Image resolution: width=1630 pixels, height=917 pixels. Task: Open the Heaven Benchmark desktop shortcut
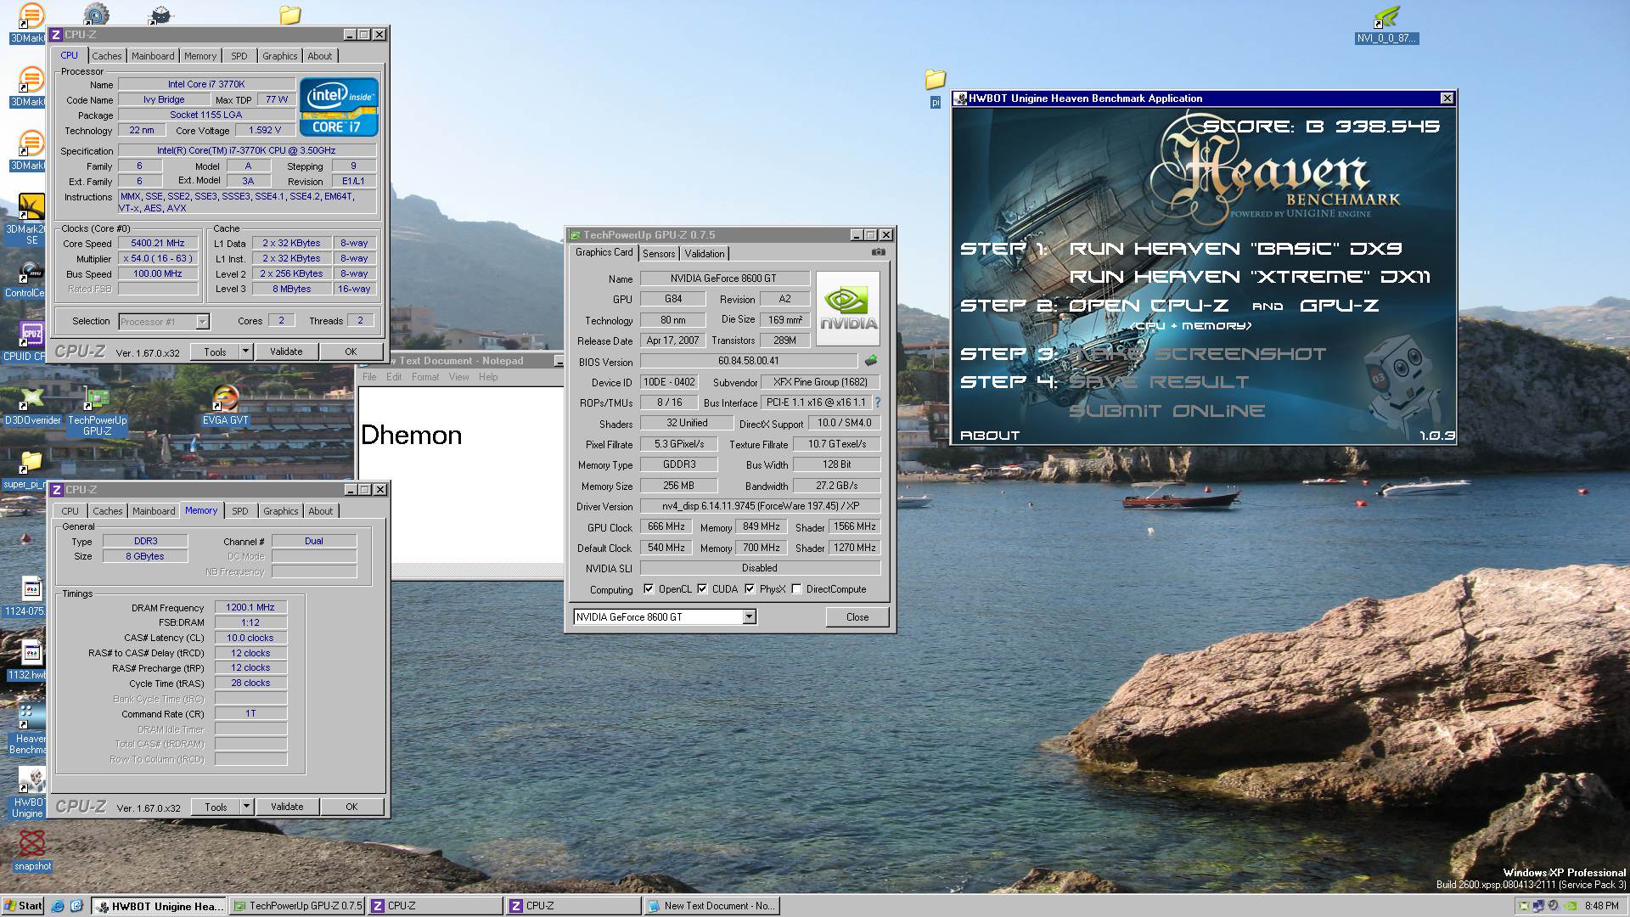coord(29,729)
